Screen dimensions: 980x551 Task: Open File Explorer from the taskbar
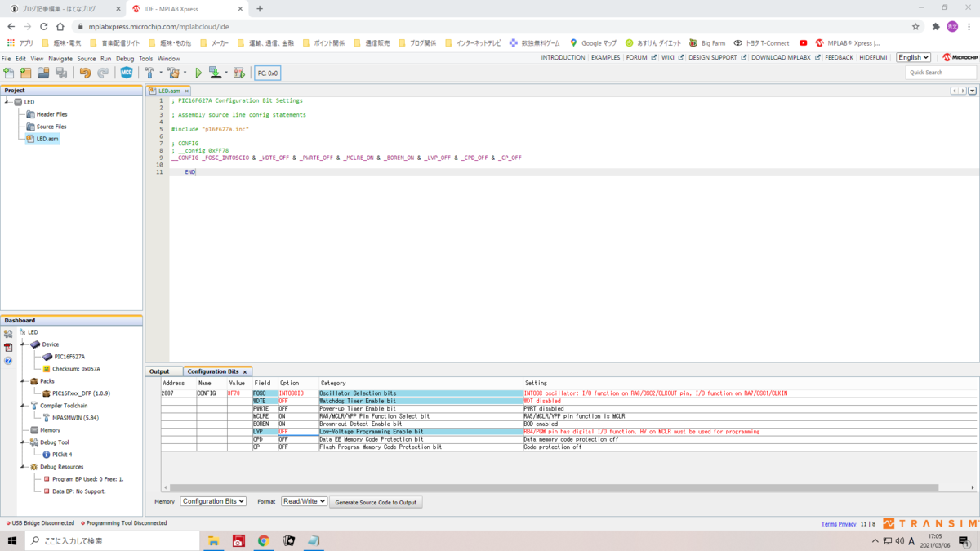(x=213, y=540)
